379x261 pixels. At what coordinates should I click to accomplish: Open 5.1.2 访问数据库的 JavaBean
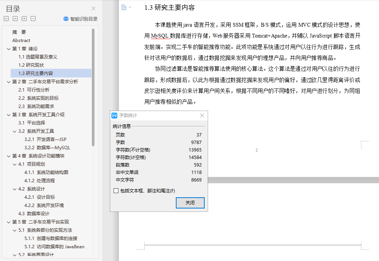54,246
